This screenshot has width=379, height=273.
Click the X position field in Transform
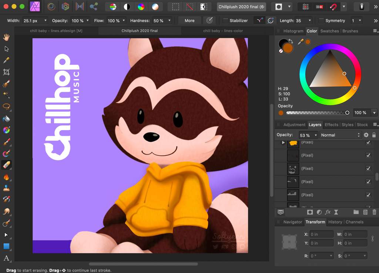[x=321, y=235]
